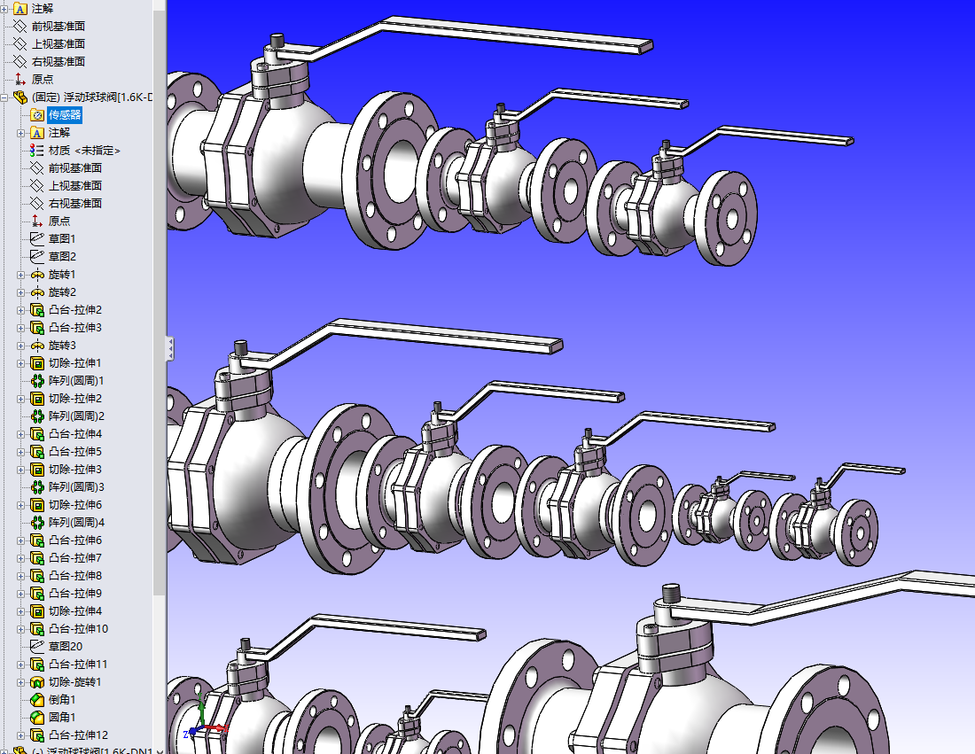The height and width of the screenshot is (754, 975).
Task: Expand the 切除-拉伸2 feature node
Action: pyautogui.click(x=21, y=399)
